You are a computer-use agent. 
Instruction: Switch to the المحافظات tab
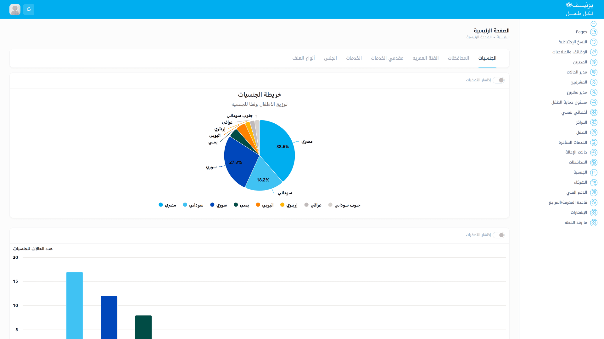[458, 58]
